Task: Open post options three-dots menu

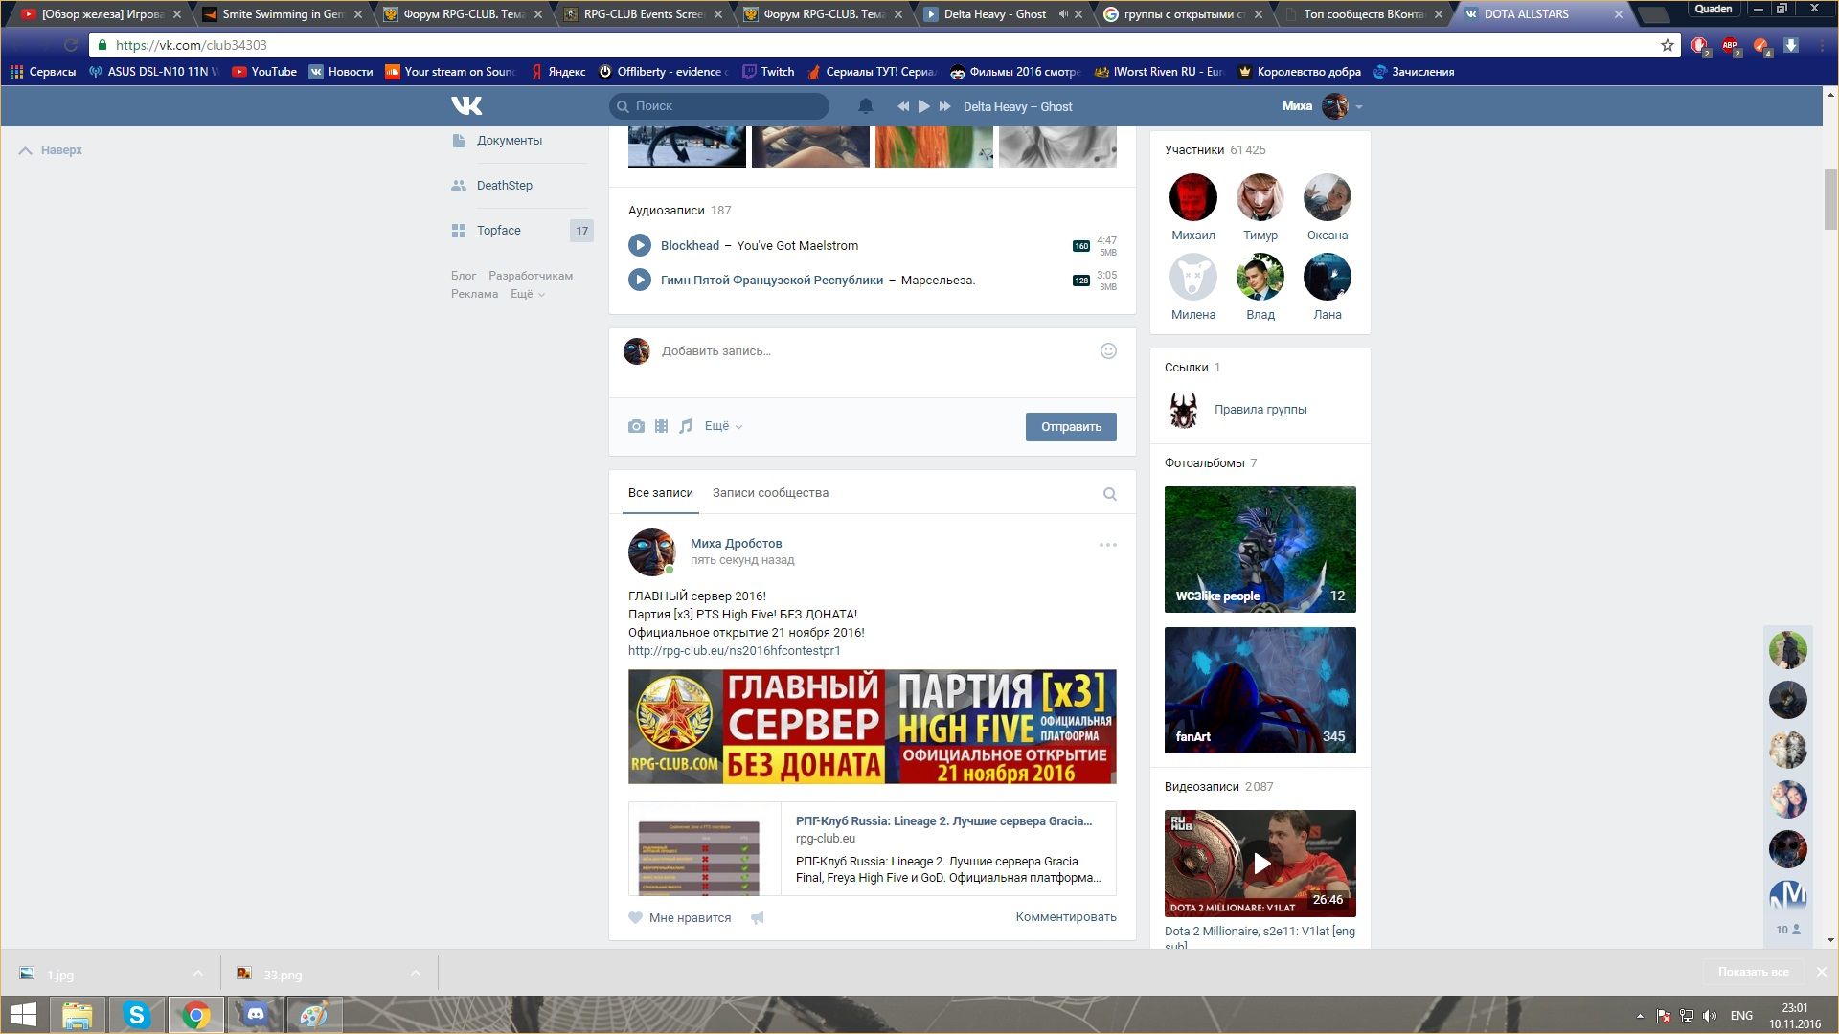Action: click(x=1107, y=545)
